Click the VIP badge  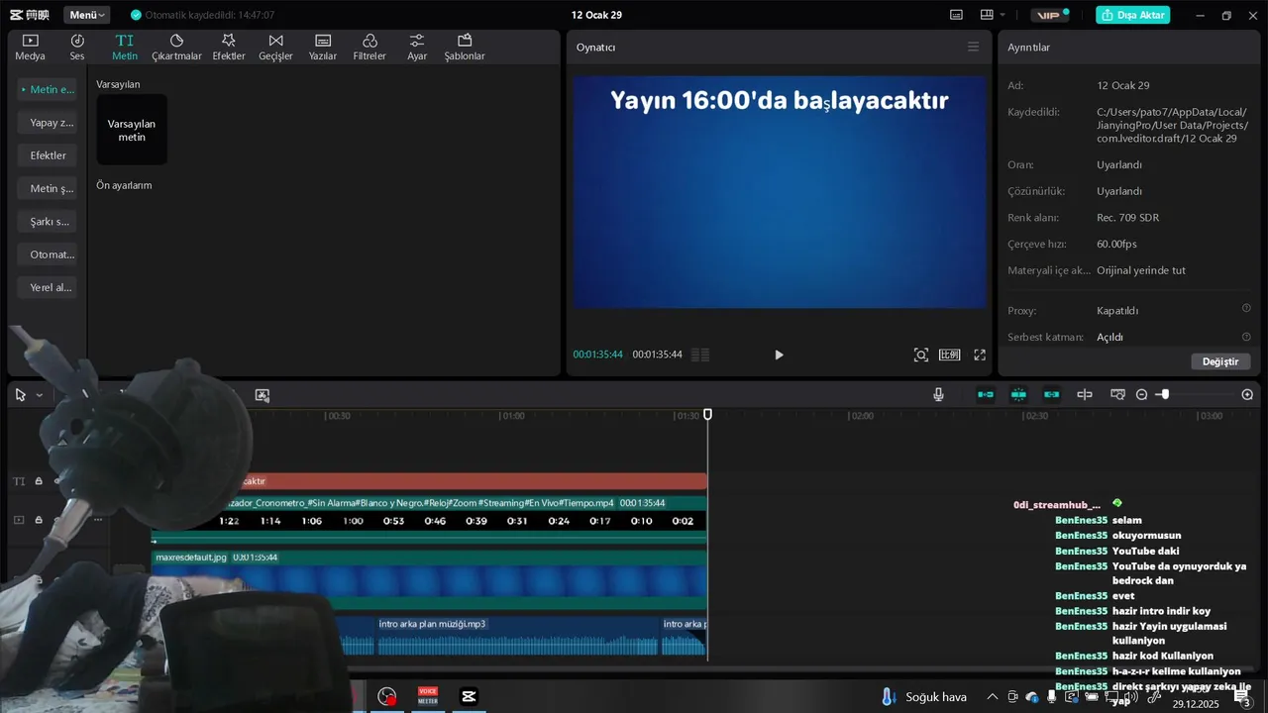point(1049,15)
